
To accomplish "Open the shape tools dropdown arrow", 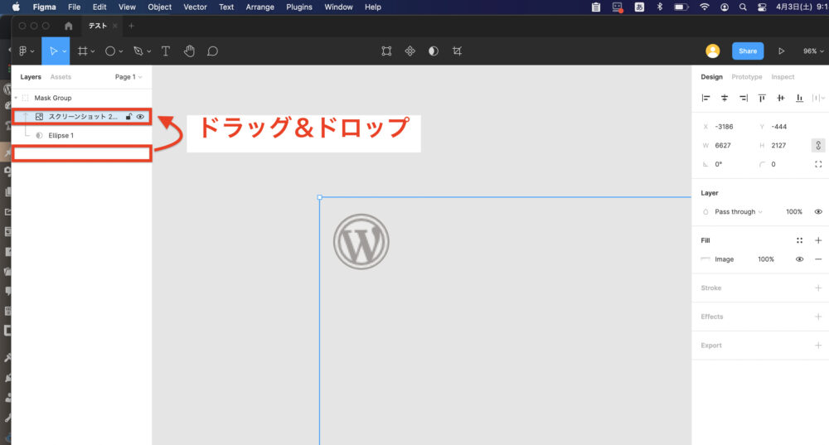I will (120, 52).
